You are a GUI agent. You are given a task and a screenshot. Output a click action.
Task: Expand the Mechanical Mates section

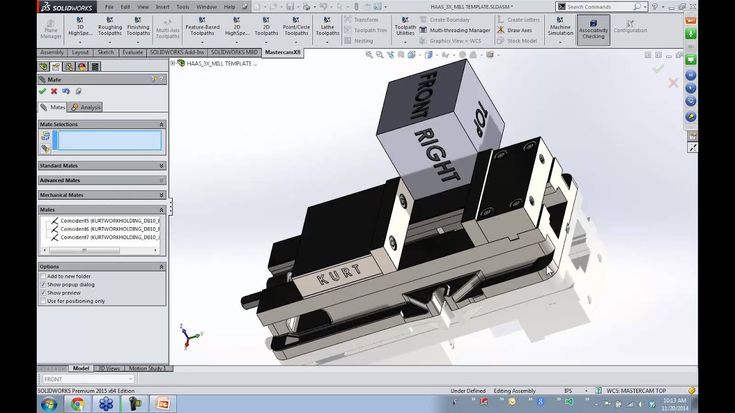[x=161, y=195]
